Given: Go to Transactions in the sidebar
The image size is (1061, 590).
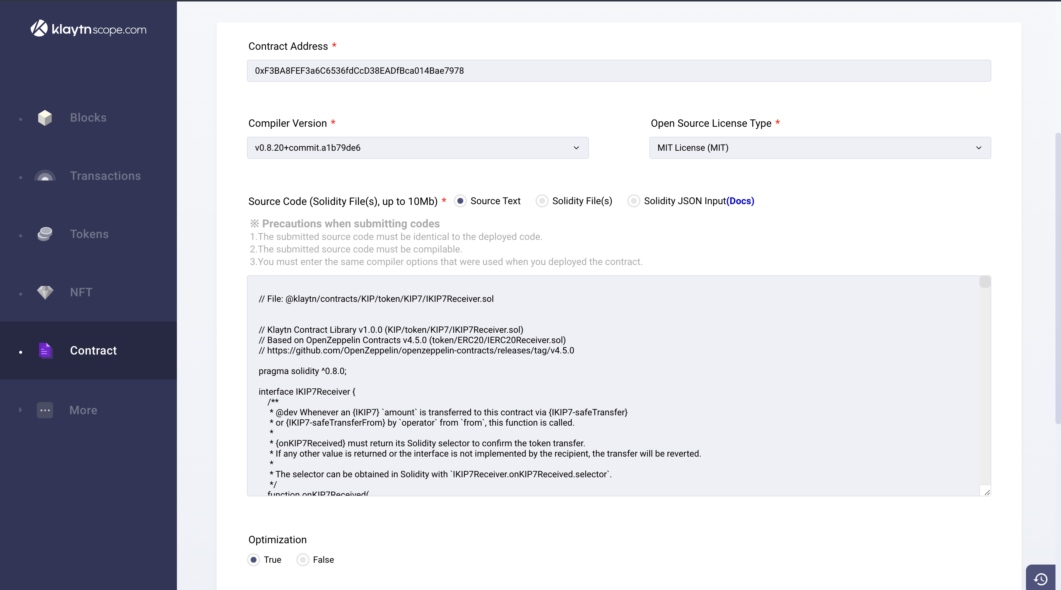Looking at the screenshot, I should coord(105,176).
